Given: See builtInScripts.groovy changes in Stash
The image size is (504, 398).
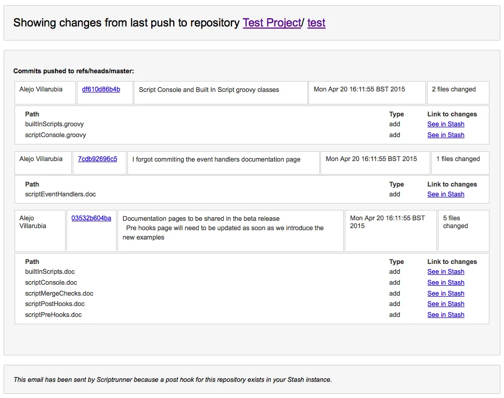Looking at the screenshot, I should (446, 124).
